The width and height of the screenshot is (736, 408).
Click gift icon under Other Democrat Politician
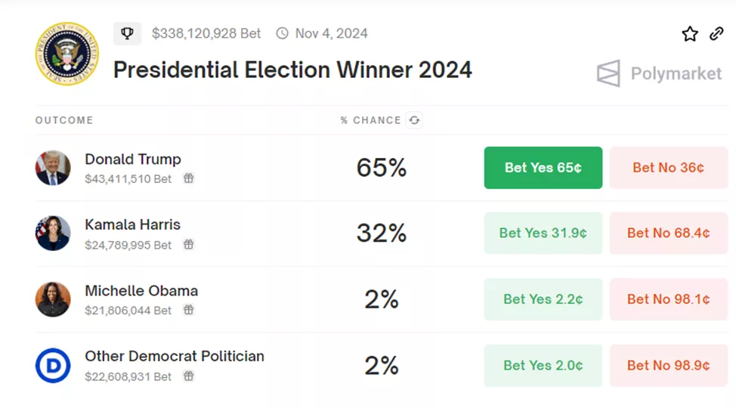click(189, 376)
